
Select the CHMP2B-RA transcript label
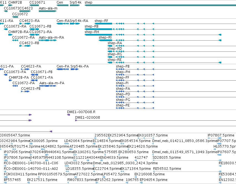tap(18, 32)
